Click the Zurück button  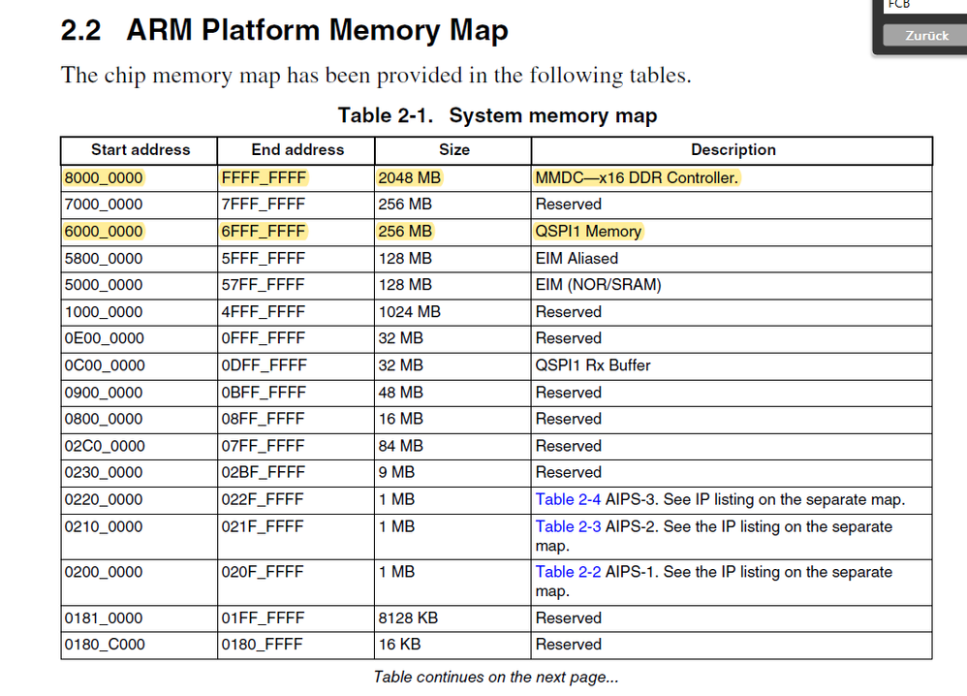(925, 36)
